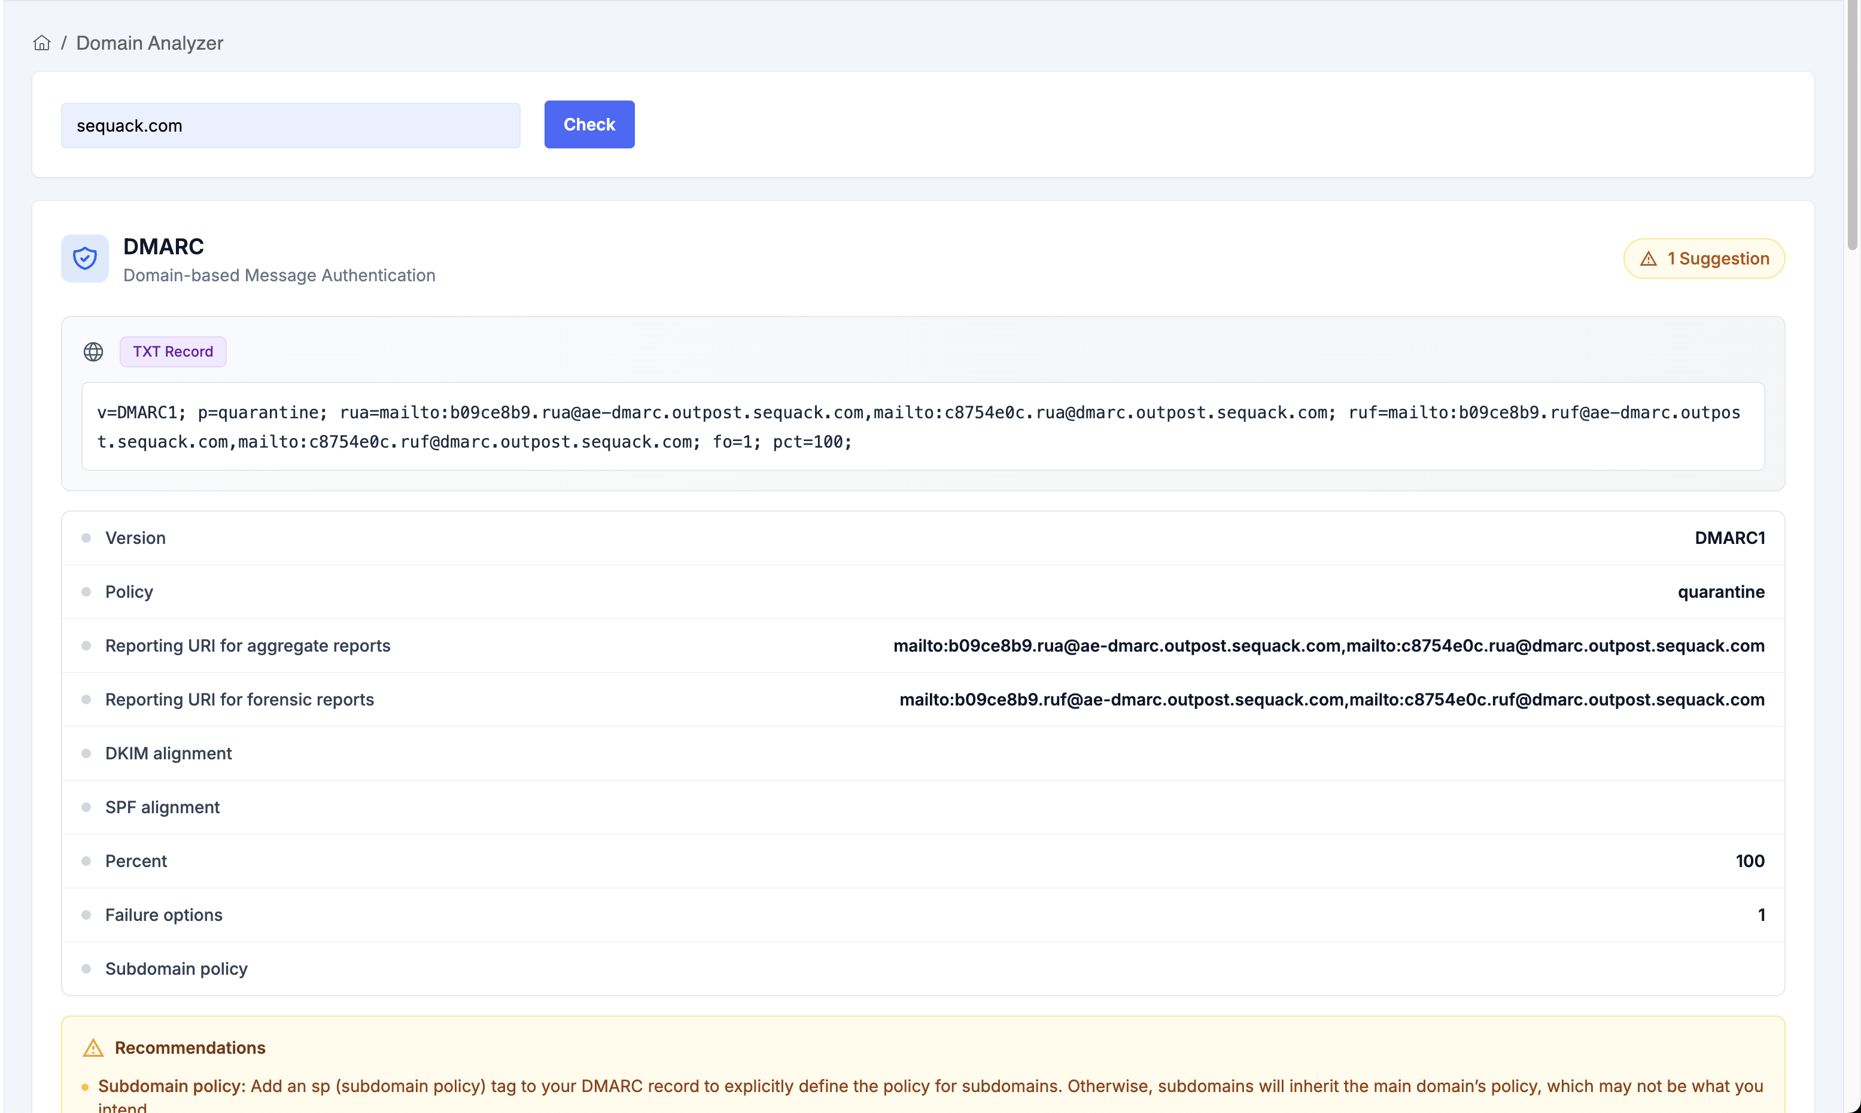Open the 1 Suggestion notice

pyautogui.click(x=1704, y=258)
